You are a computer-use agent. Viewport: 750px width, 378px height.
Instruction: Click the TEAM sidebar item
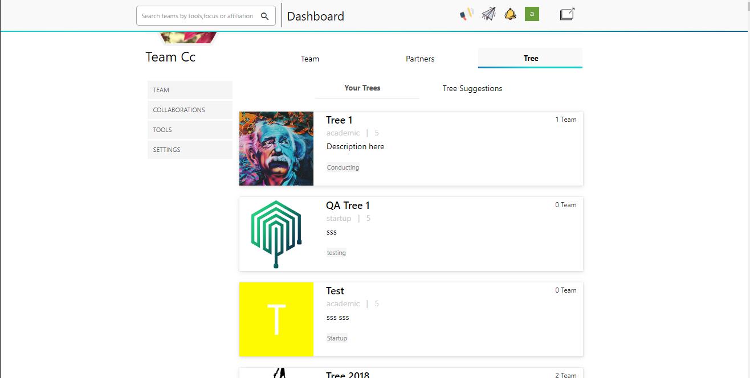(190, 90)
